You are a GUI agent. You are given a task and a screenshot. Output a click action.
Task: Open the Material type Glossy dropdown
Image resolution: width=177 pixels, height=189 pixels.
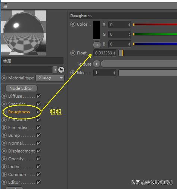(x=50, y=78)
